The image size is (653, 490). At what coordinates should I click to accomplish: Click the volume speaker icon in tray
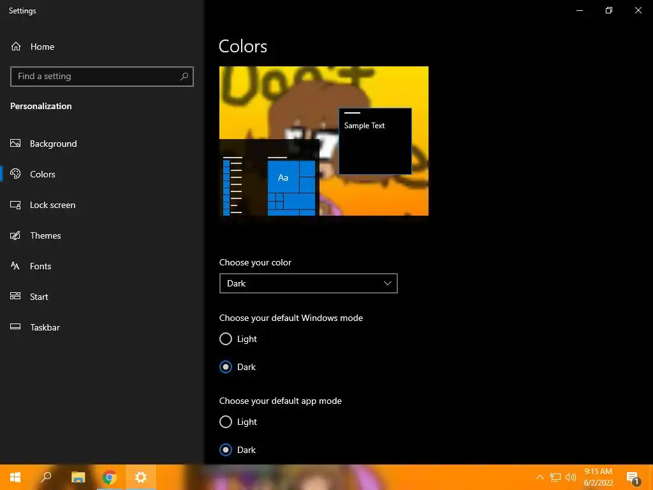tap(571, 477)
